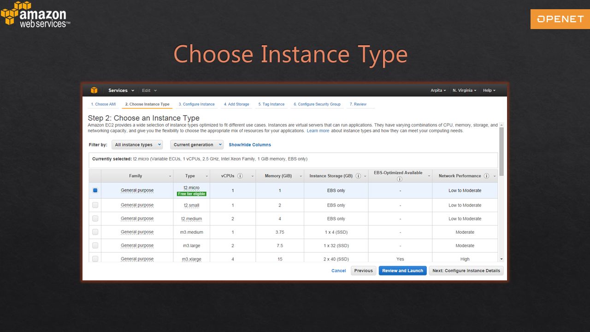Select the m3.xlarge instance checkbox
Viewport: 590px width, 332px height.
click(x=95, y=258)
